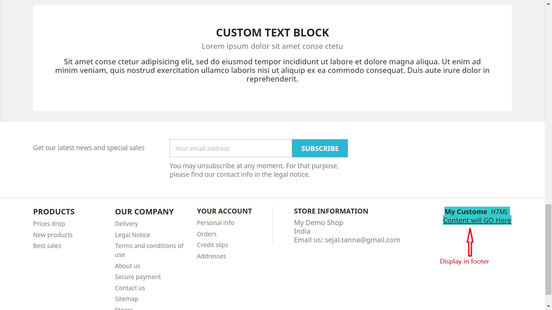View the Legal Notice page
This screenshot has height=310, width=552.
pyautogui.click(x=133, y=235)
